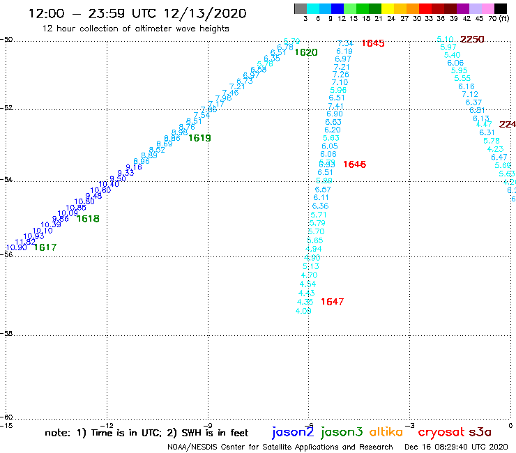This screenshot has height=453, width=516.
Task: Click the 7.12 wave height value
Action: coord(470,94)
